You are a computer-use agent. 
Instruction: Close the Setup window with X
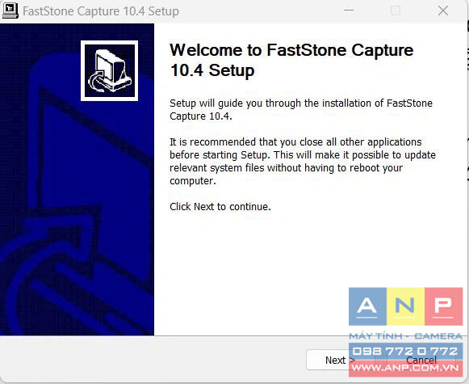tap(443, 11)
